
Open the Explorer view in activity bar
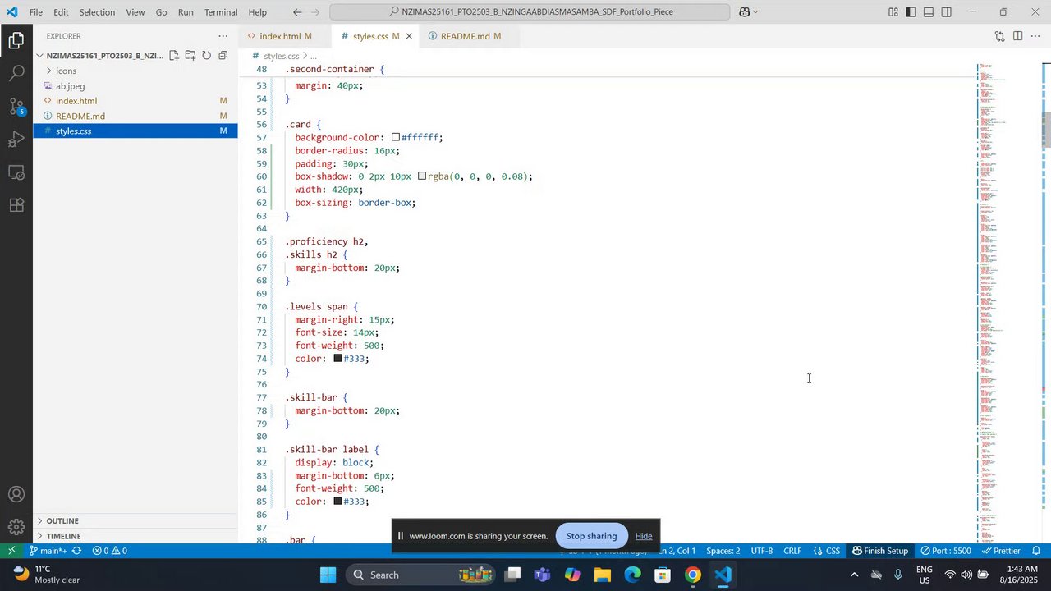16,40
